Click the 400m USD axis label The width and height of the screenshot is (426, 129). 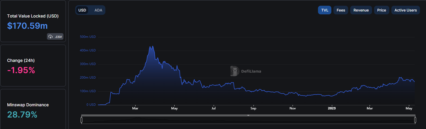pyautogui.click(x=88, y=50)
